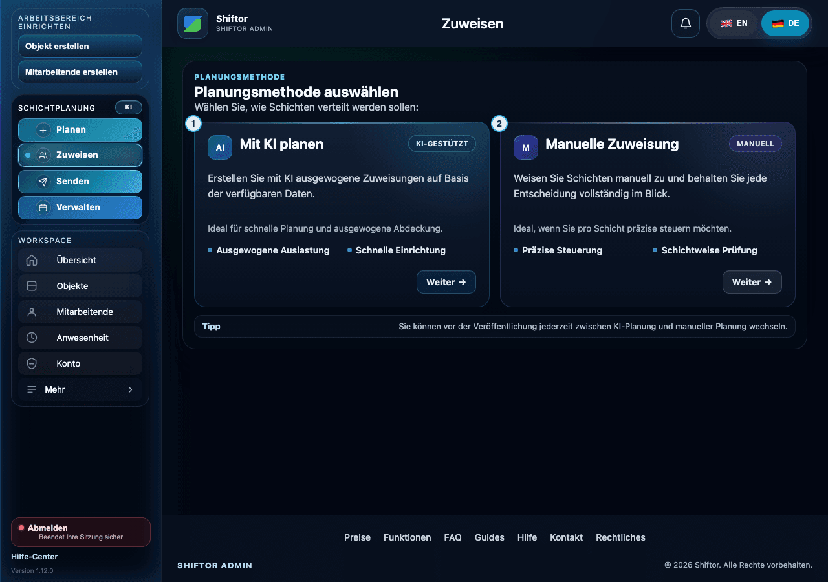Viewport: 828px width, 582px height.
Task: Click the Shiftor logo icon
Action: (193, 23)
